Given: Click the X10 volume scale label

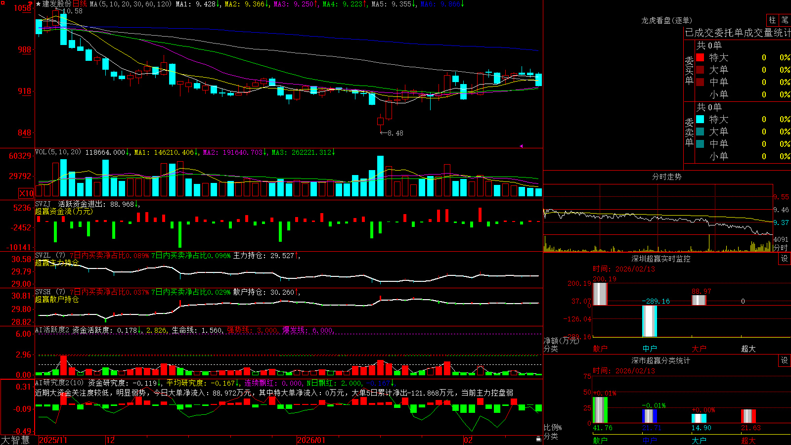Looking at the screenshot, I should pos(26,193).
